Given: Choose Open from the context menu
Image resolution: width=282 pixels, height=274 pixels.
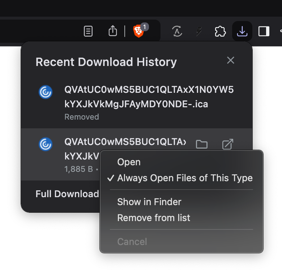Looking at the screenshot, I should (x=129, y=162).
